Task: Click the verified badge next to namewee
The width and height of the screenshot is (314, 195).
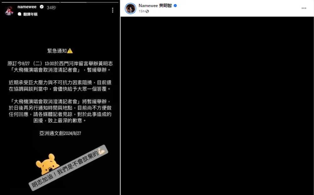Action: [42, 7]
